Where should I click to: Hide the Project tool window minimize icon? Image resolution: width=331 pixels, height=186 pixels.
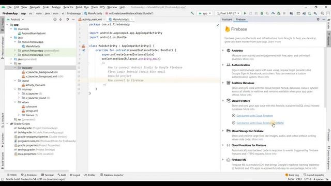[x=73, y=19]
